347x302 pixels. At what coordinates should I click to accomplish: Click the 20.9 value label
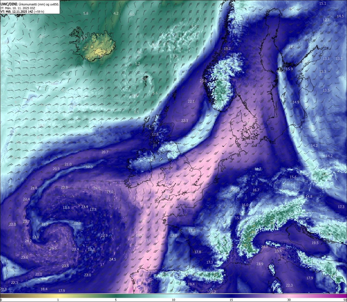coord(56,169)
